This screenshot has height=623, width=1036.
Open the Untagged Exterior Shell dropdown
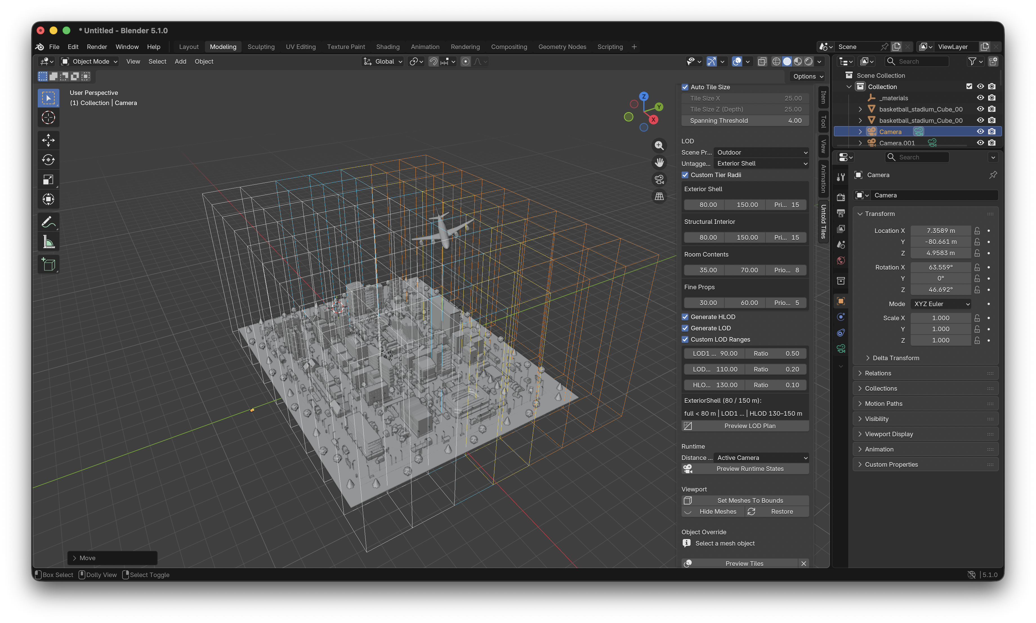[x=761, y=163]
